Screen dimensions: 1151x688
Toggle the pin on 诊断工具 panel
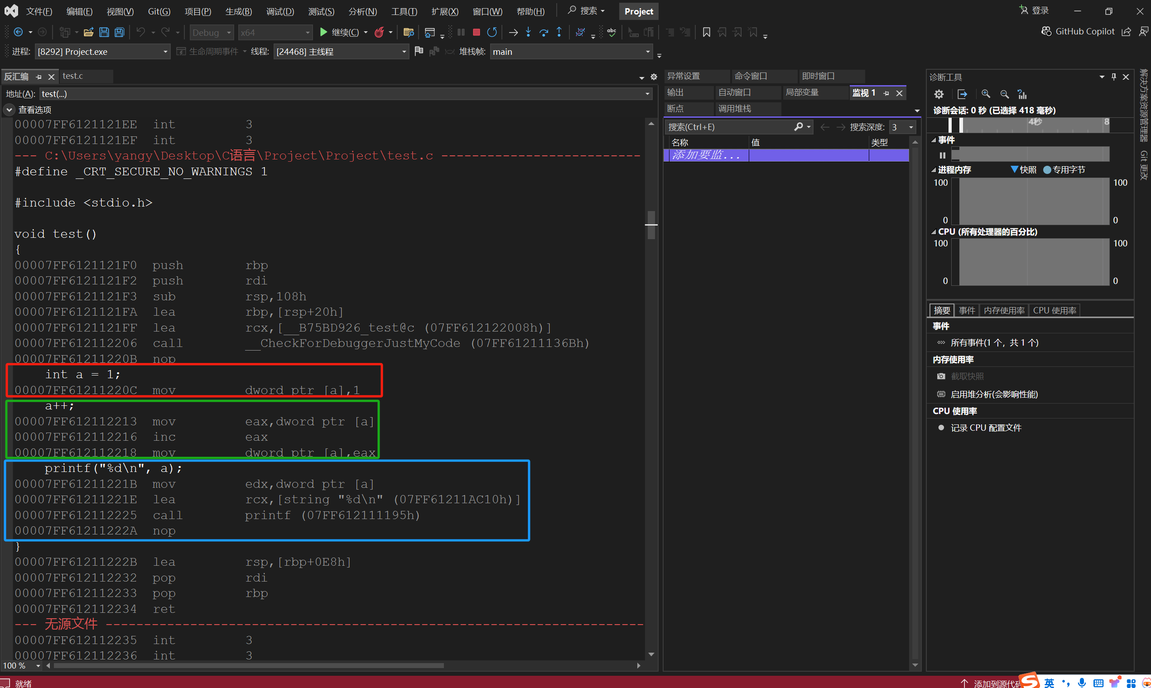1114,77
